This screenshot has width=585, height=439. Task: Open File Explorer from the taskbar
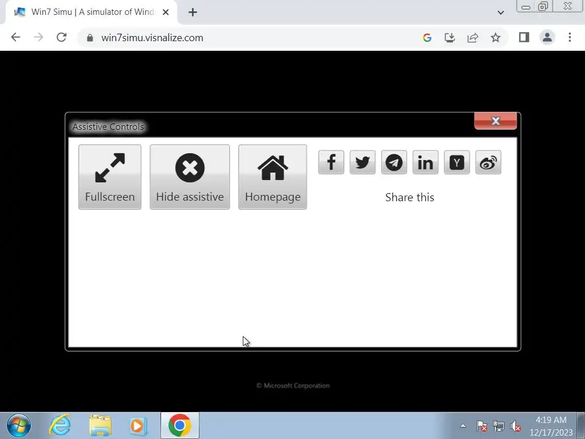coord(100,425)
